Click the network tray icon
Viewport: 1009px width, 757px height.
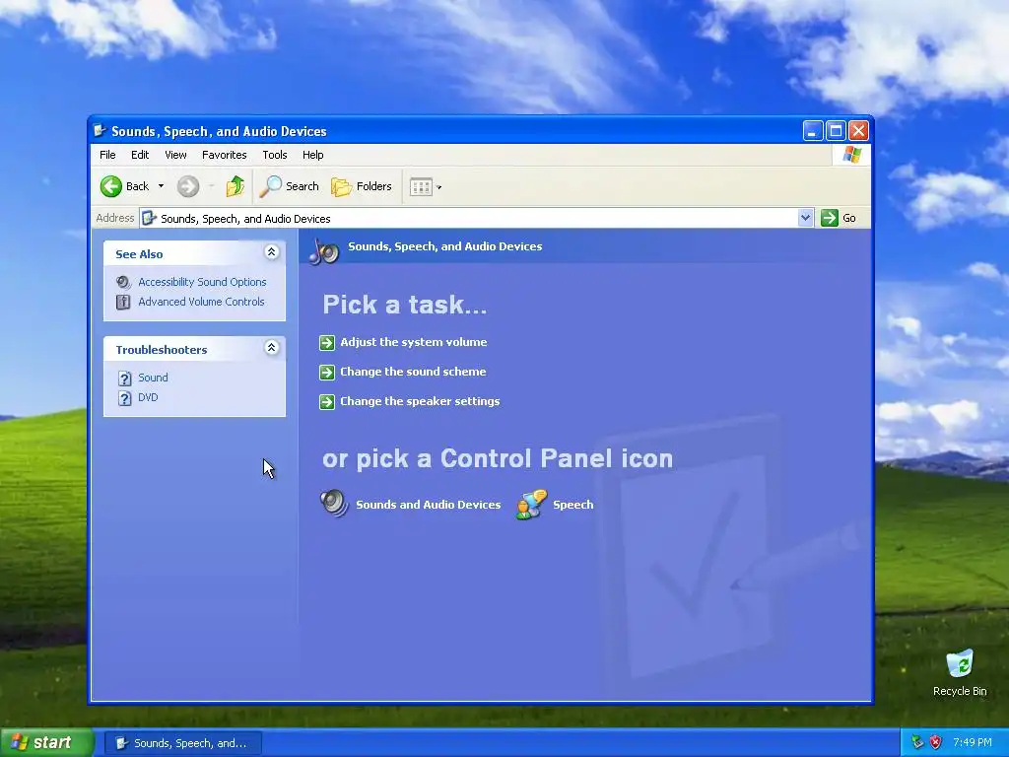pyautogui.click(x=917, y=742)
